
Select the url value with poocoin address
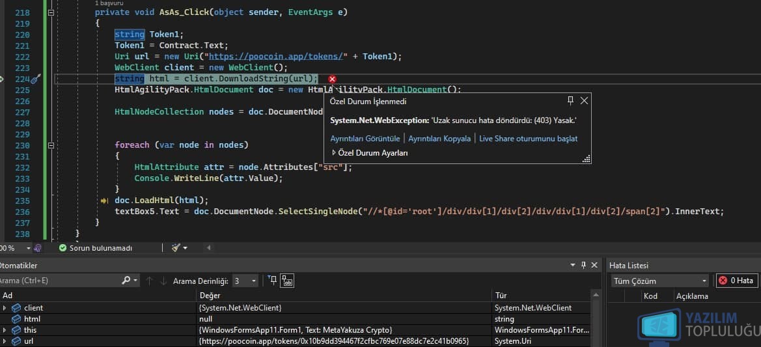[x=344, y=341]
